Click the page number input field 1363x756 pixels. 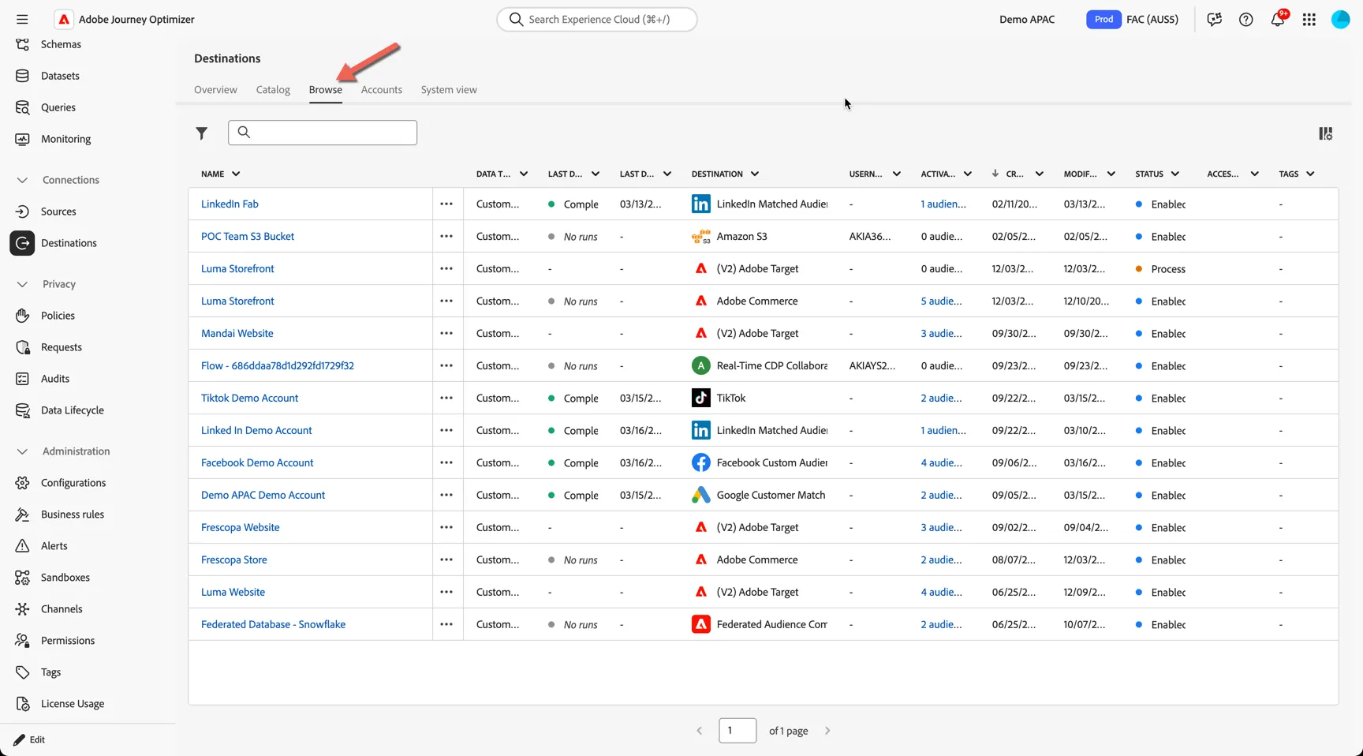tap(738, 731)
